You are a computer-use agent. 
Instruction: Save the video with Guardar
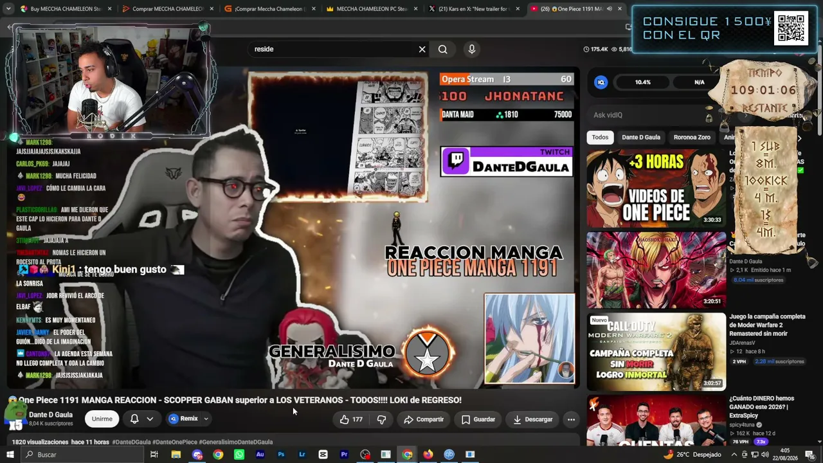(x=478, y=419)
